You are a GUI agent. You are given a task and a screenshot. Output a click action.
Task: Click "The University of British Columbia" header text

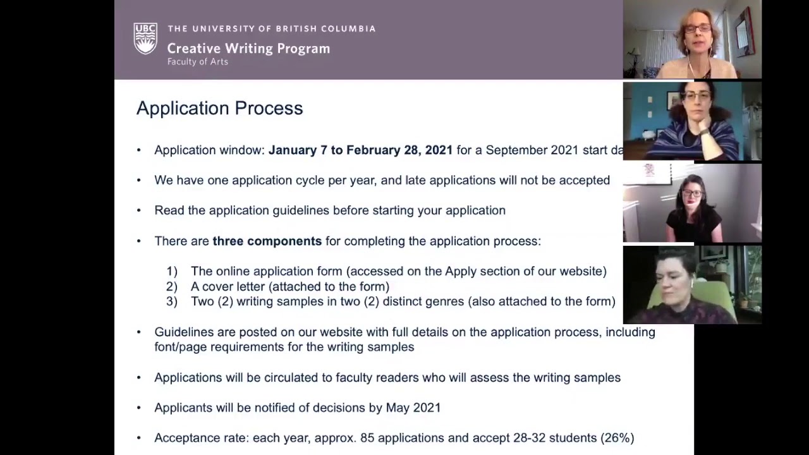pos(271,29)
